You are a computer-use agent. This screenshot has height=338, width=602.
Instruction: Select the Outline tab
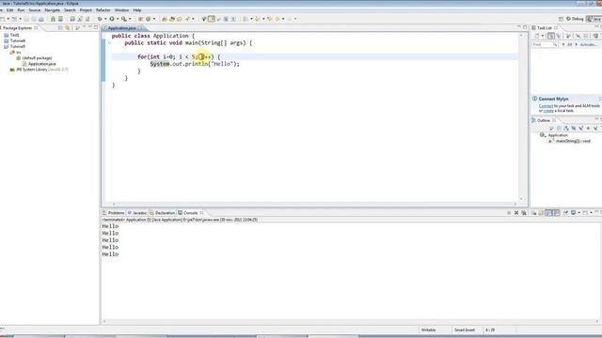tap(544, 120)
